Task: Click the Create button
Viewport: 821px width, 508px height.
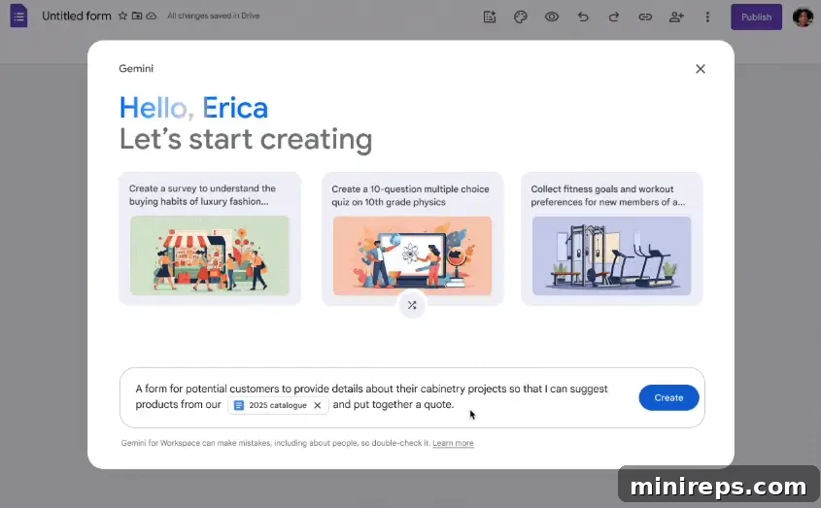Action: (x=668, y=397)
